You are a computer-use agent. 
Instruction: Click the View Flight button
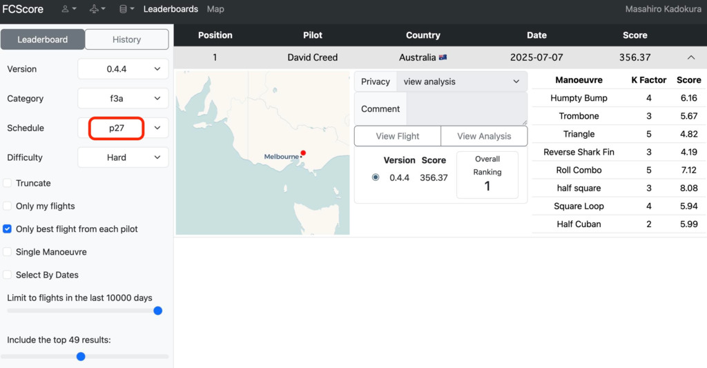pyautogui.click(x=398, y=136)
